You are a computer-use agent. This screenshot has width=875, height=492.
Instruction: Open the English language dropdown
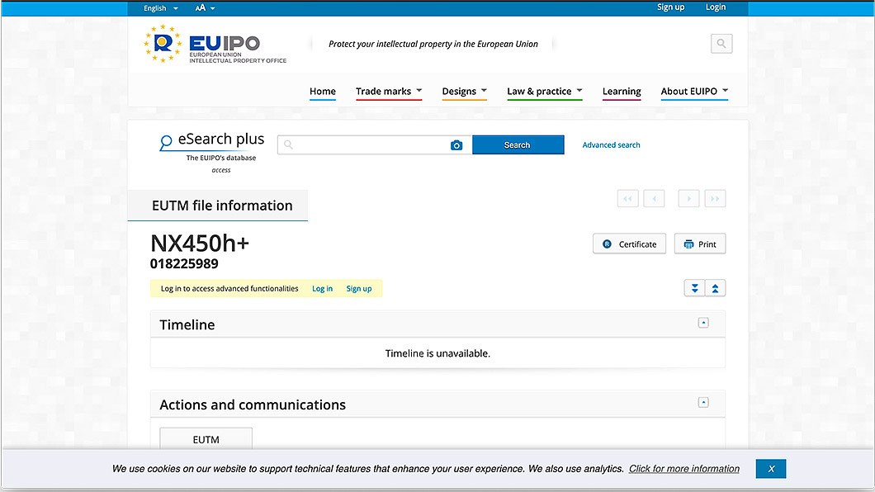coord(161,7)
